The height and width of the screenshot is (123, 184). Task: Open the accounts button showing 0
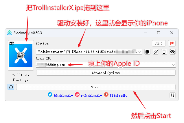[159, 43]
